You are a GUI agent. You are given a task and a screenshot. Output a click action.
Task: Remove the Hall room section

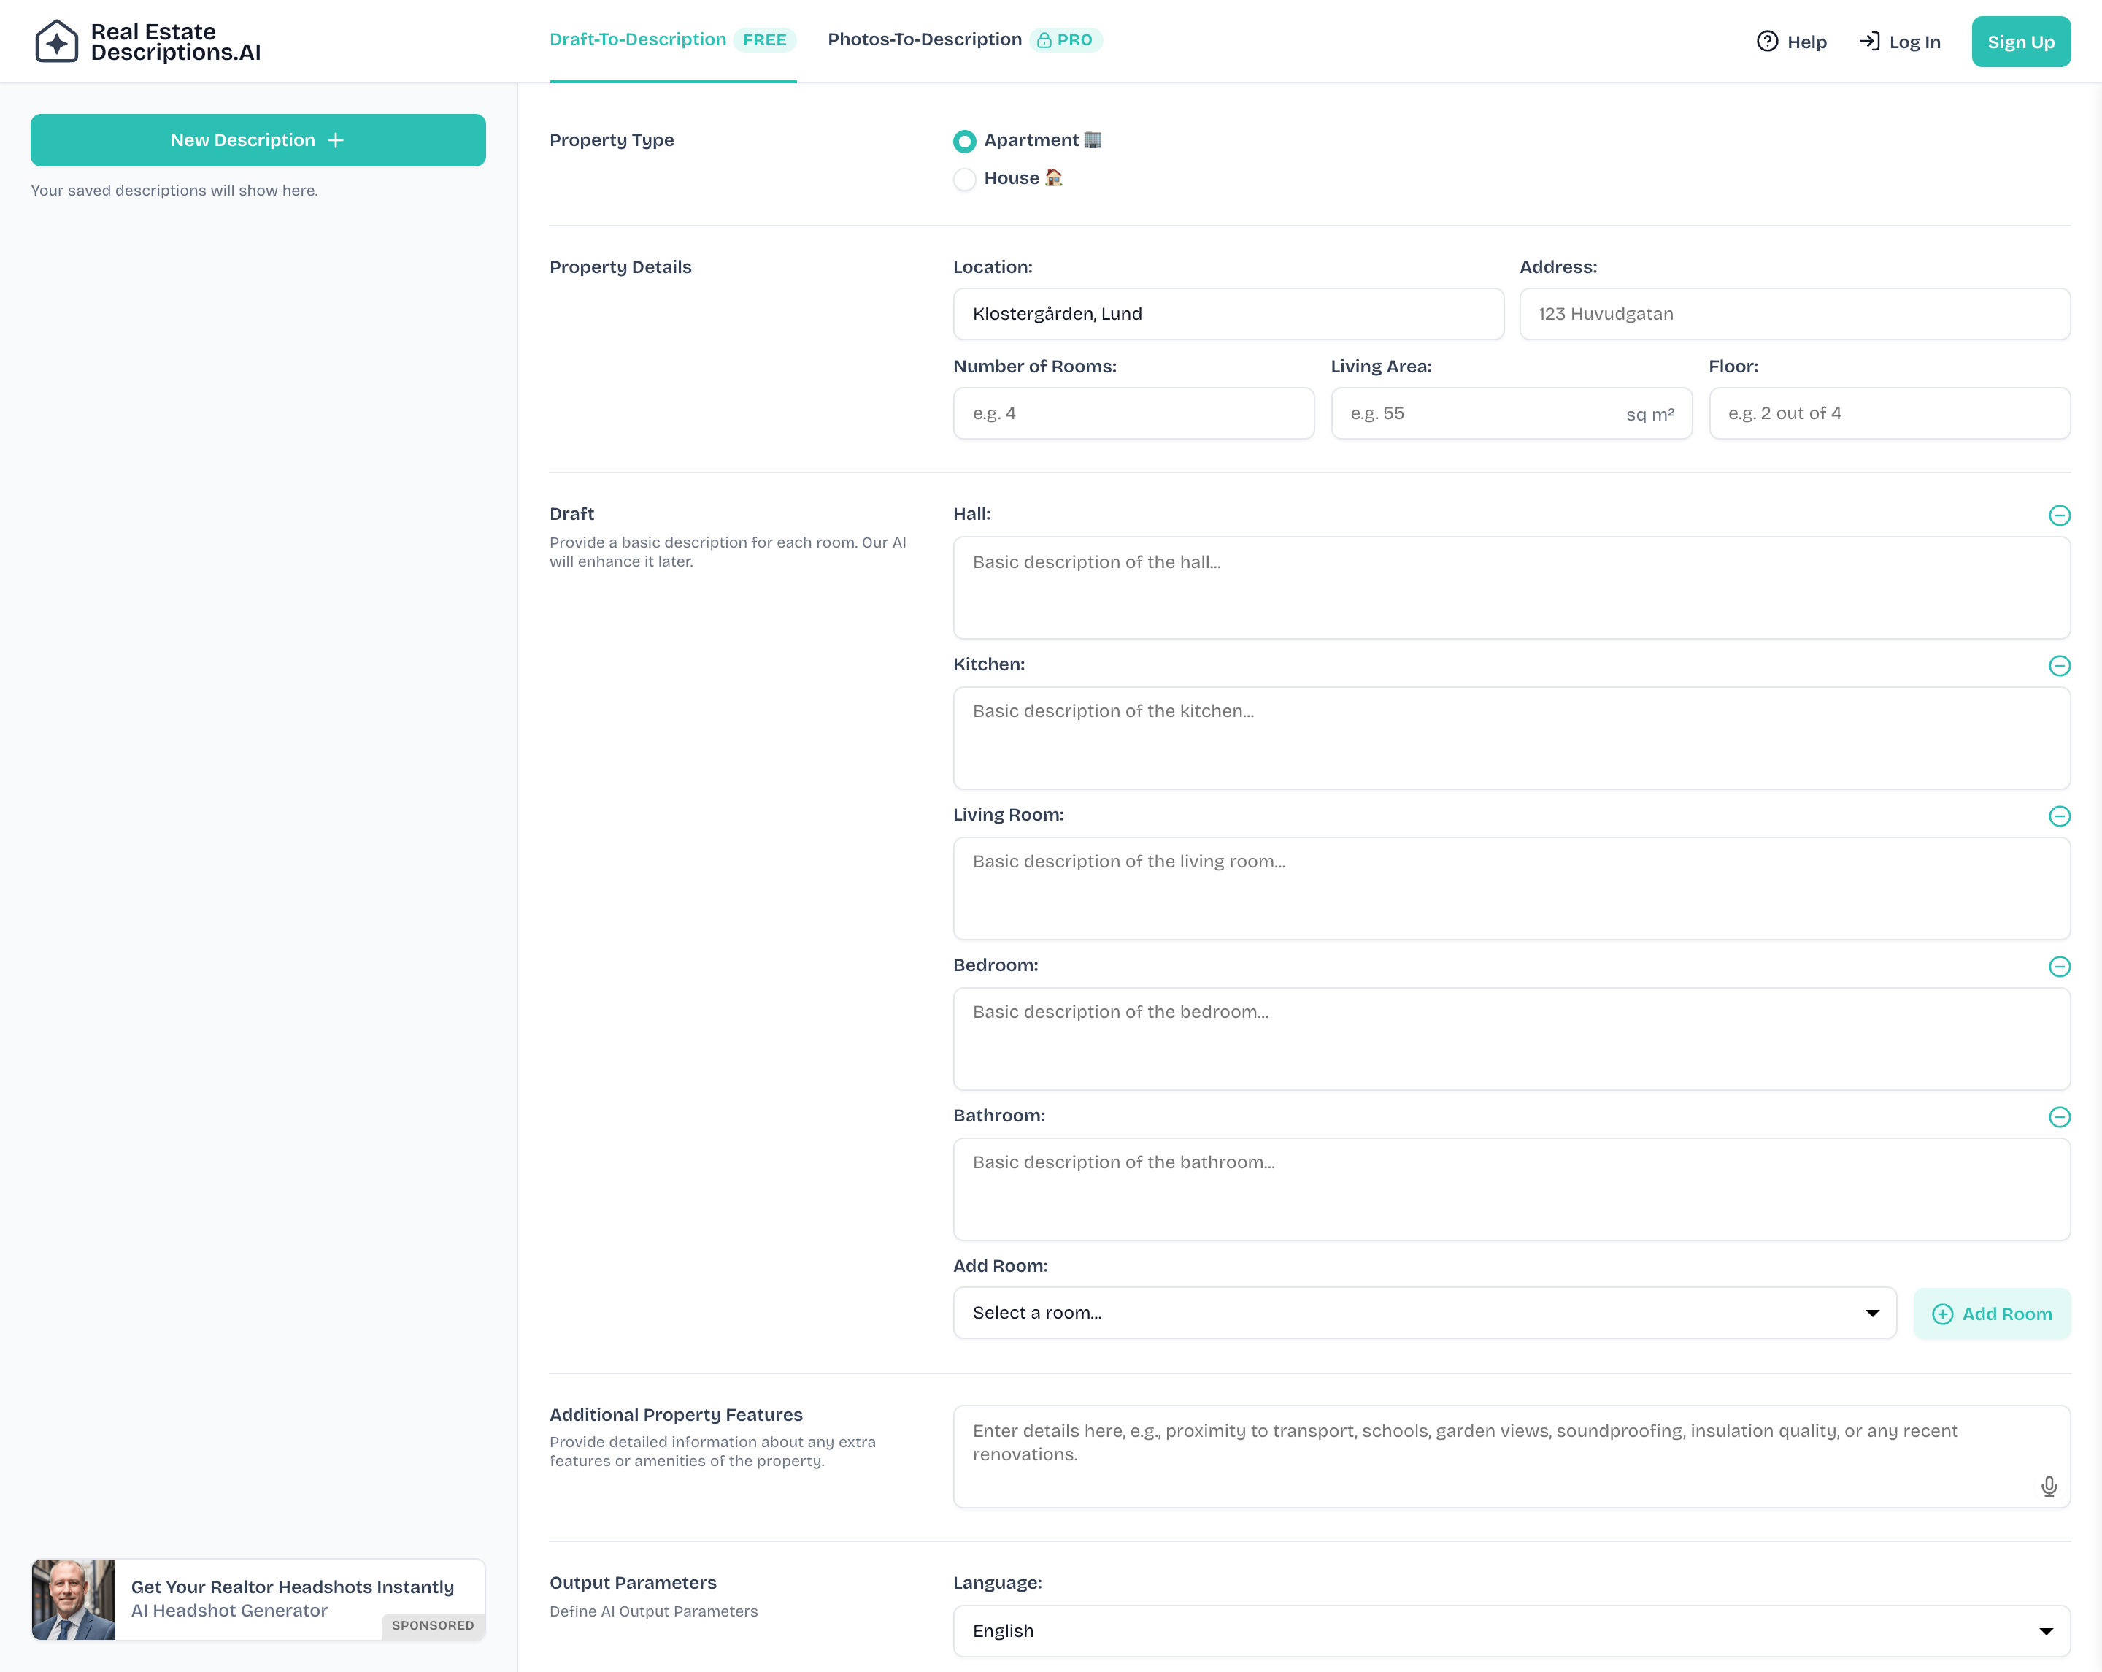2058,515
